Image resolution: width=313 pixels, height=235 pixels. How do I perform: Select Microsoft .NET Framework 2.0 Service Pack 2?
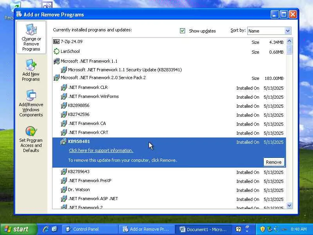point(169,78)
